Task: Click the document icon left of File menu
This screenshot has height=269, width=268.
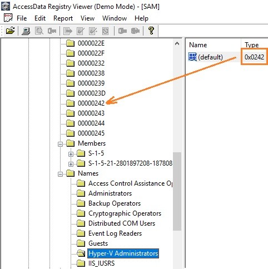Action: coord(8,18)
